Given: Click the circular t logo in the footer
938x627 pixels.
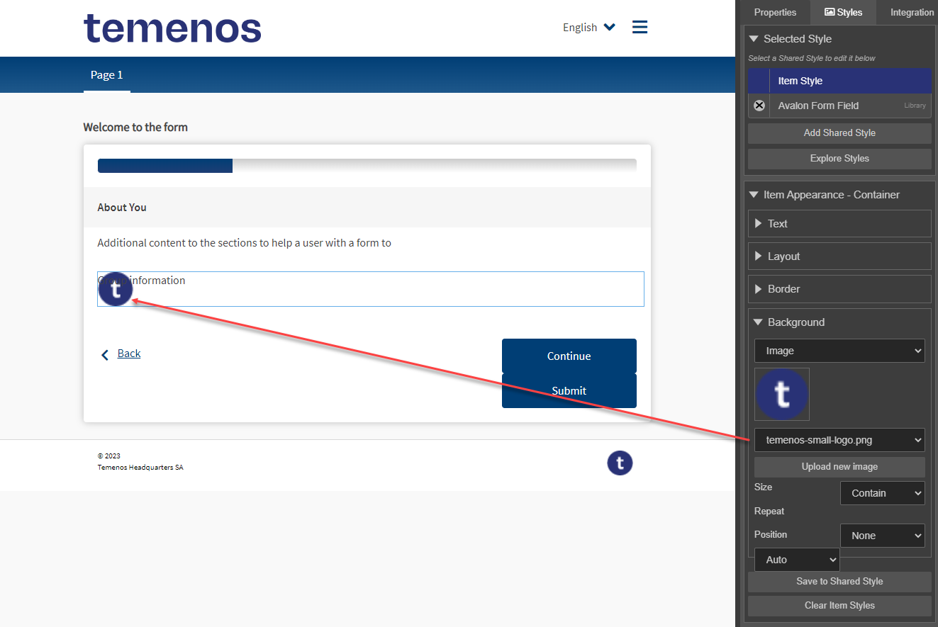Looking at the screenshot, I should coord(620,463).
